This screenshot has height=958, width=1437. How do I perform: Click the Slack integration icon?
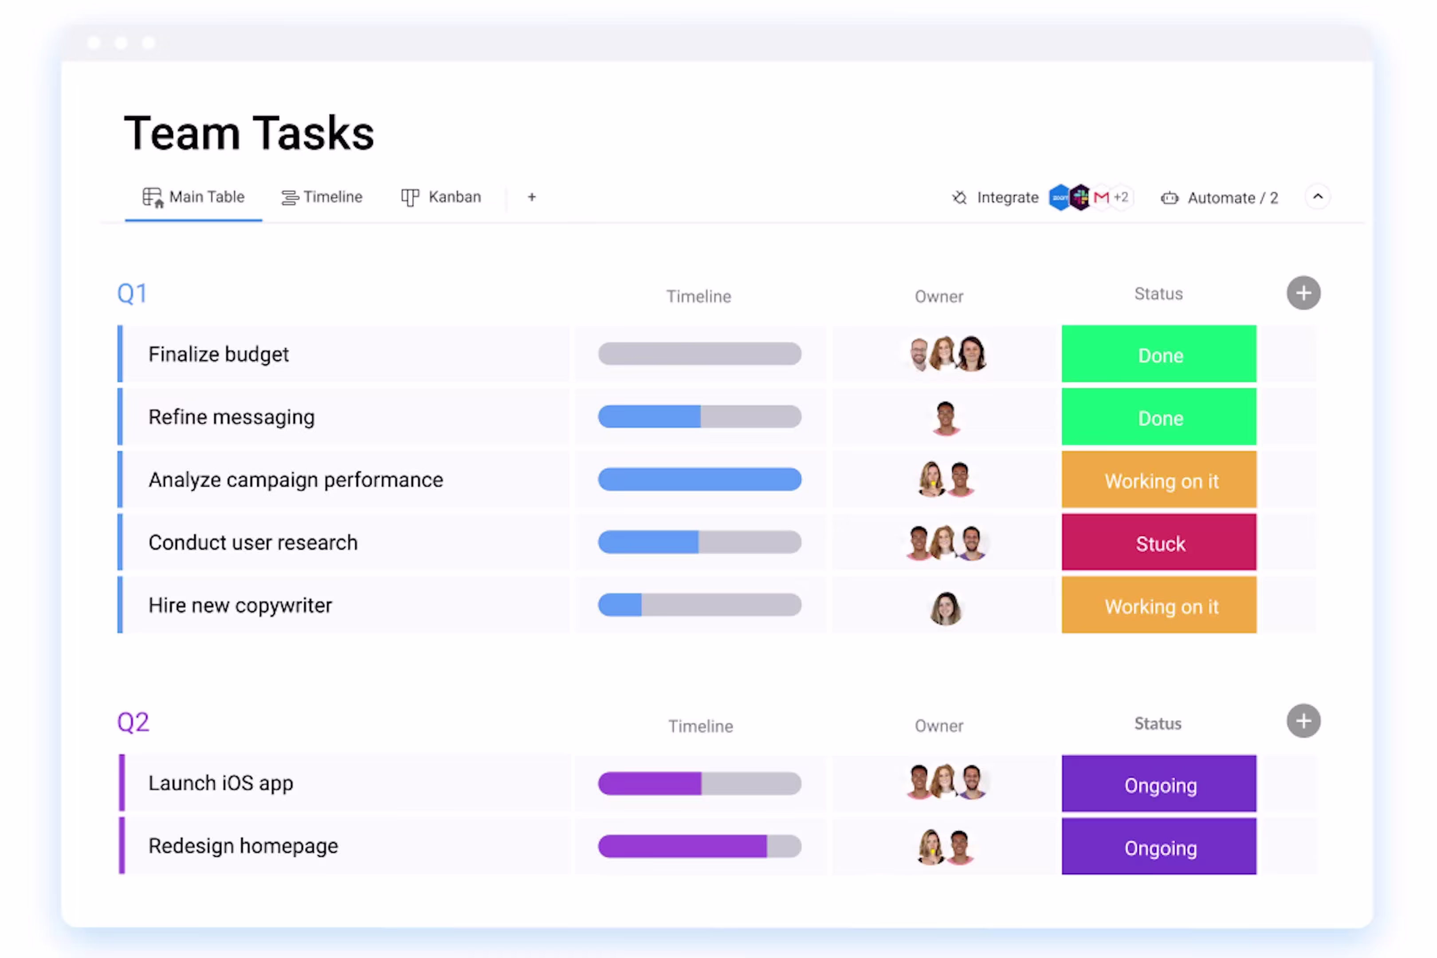[1080, 197]
